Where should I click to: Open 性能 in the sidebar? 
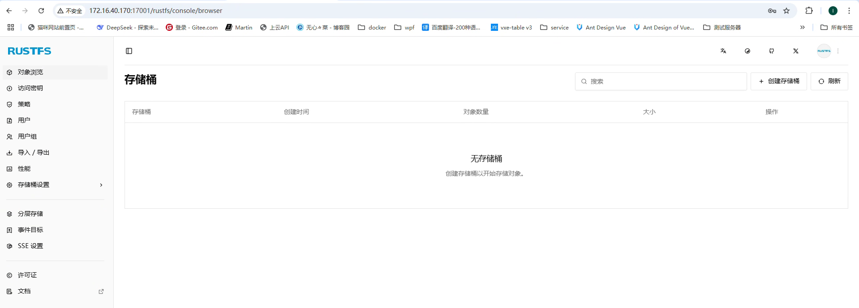point(55,169)
